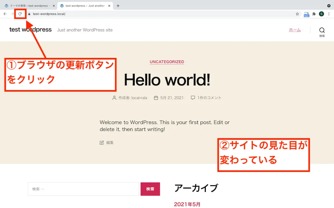Viewport: 334px width, 208px height.
Task: Click the Welcome to WordPress post text
Action: (165, 126)
